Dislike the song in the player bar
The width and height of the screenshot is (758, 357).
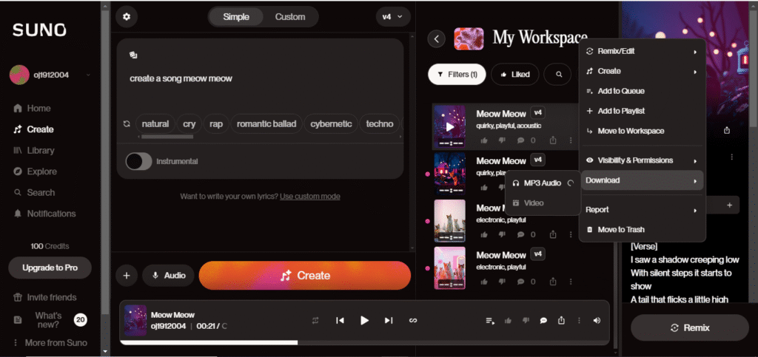526,320
